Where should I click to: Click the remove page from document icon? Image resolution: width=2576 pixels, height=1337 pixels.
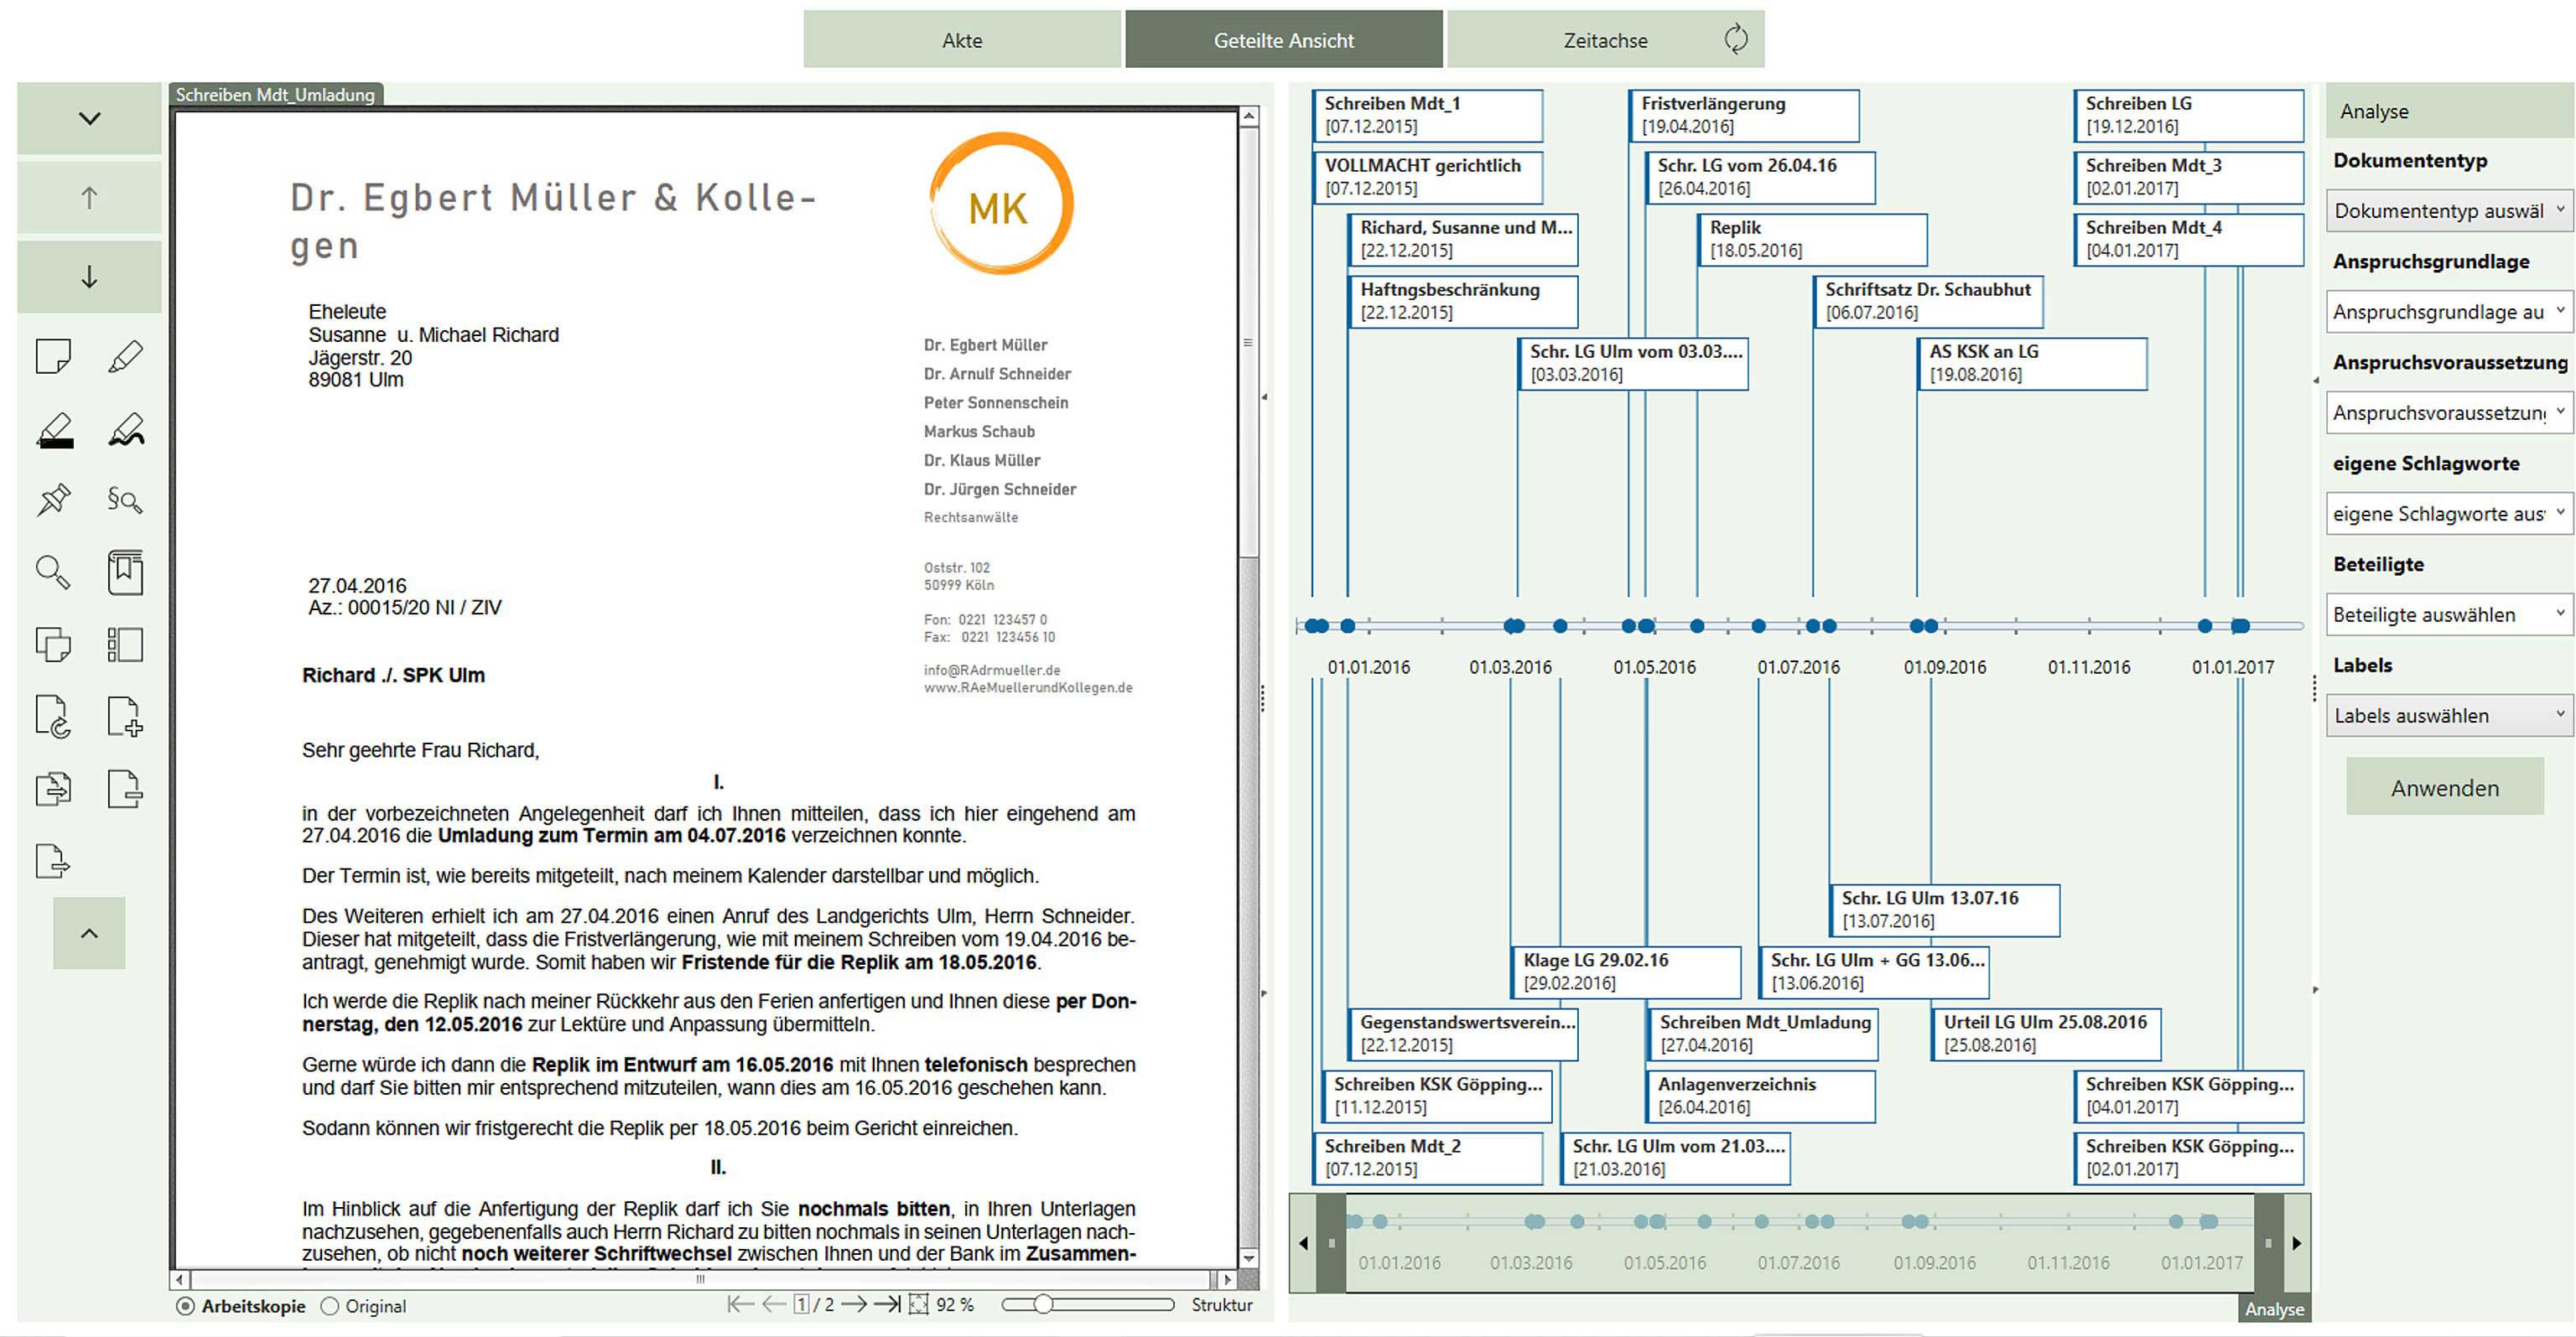click(x=125, y=788)
